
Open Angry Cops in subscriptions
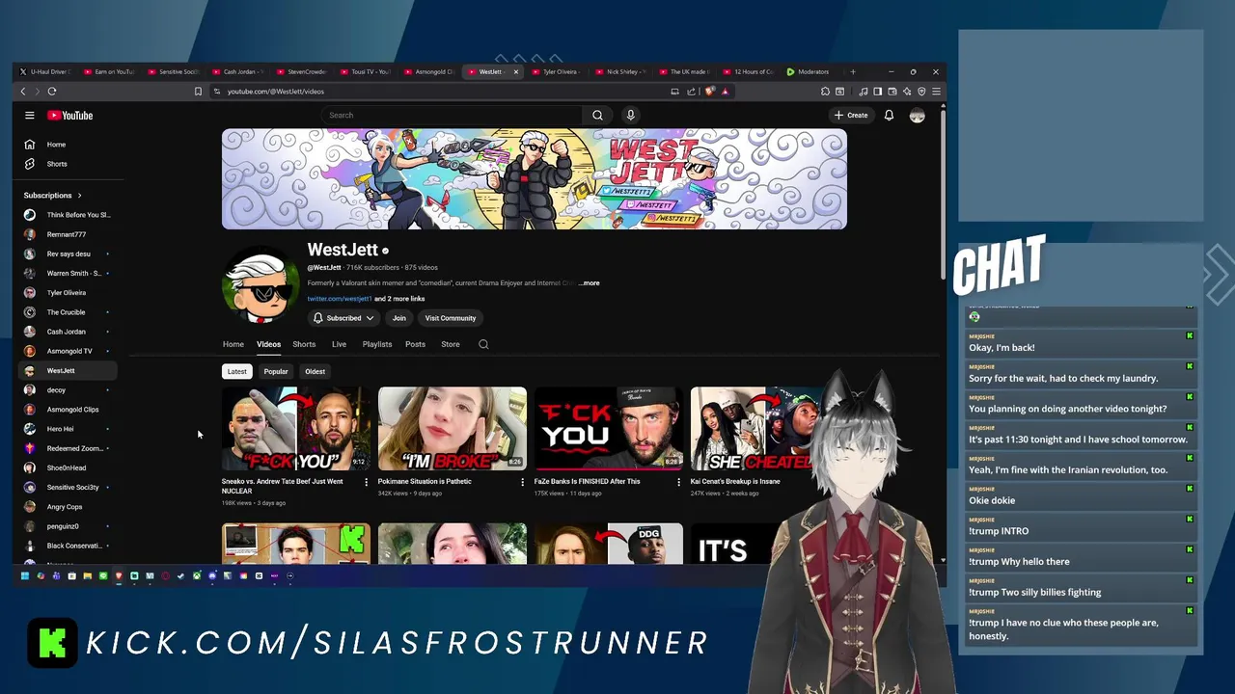pyautogui.click(x=67, y=507)
